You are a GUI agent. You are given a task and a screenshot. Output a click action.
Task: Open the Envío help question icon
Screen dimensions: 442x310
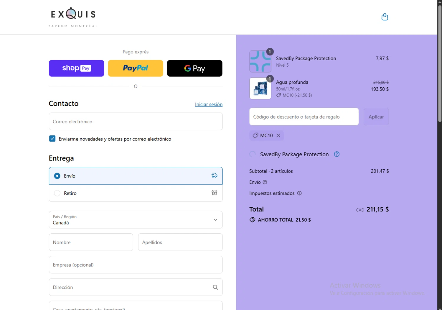click(265, 182)
